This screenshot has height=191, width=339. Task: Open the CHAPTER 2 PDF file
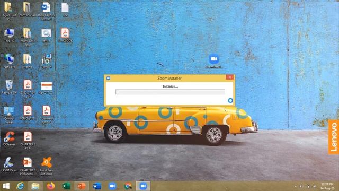[x=28, y=140]
